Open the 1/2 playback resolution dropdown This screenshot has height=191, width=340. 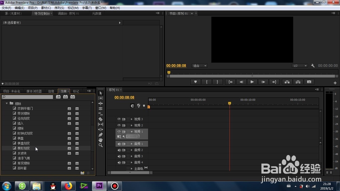300,66
